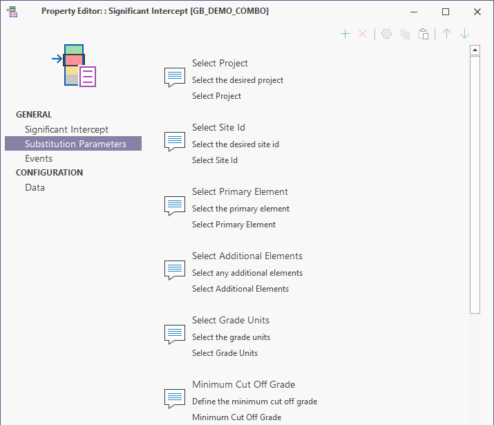Select the Select Primary Element parameter title
The height and width of the screenshot is (425, 494).
point(240,192)
